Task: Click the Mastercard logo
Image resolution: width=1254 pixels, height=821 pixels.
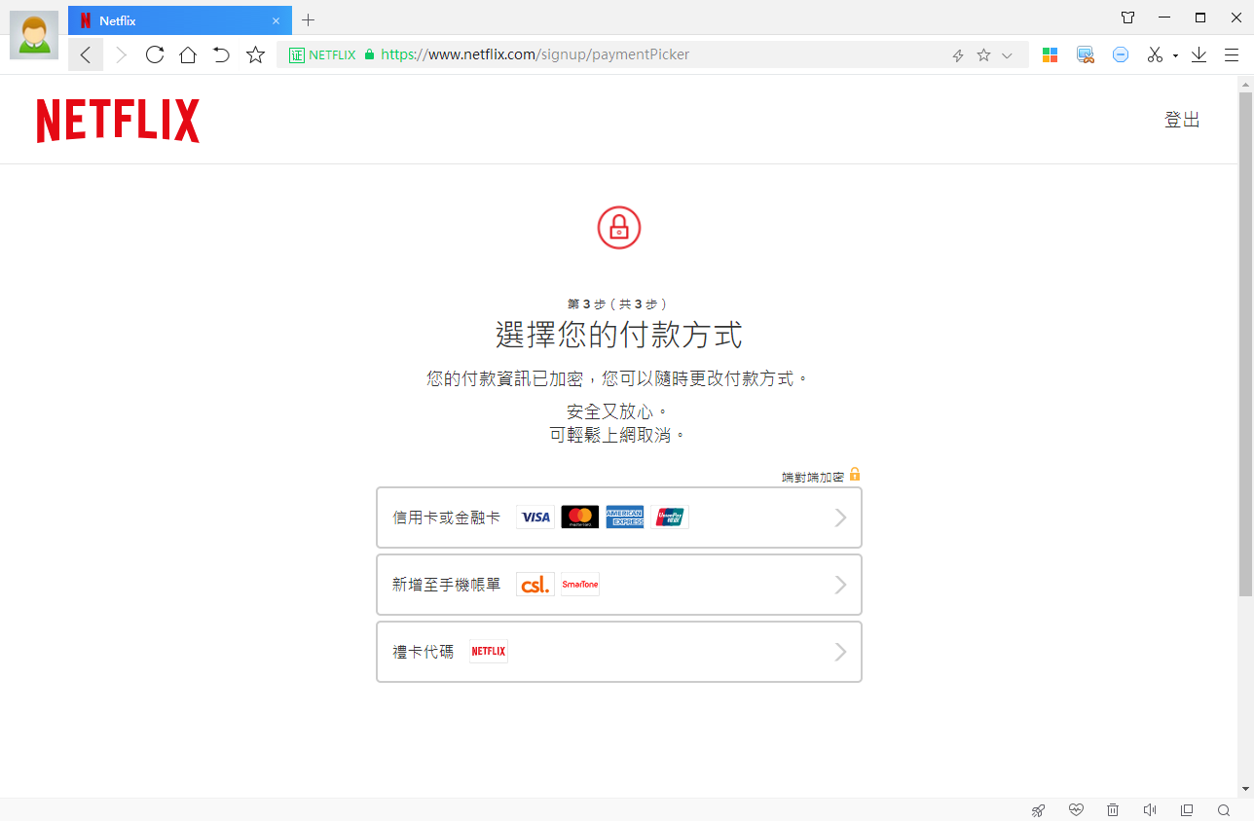Action: click(580, 518)
